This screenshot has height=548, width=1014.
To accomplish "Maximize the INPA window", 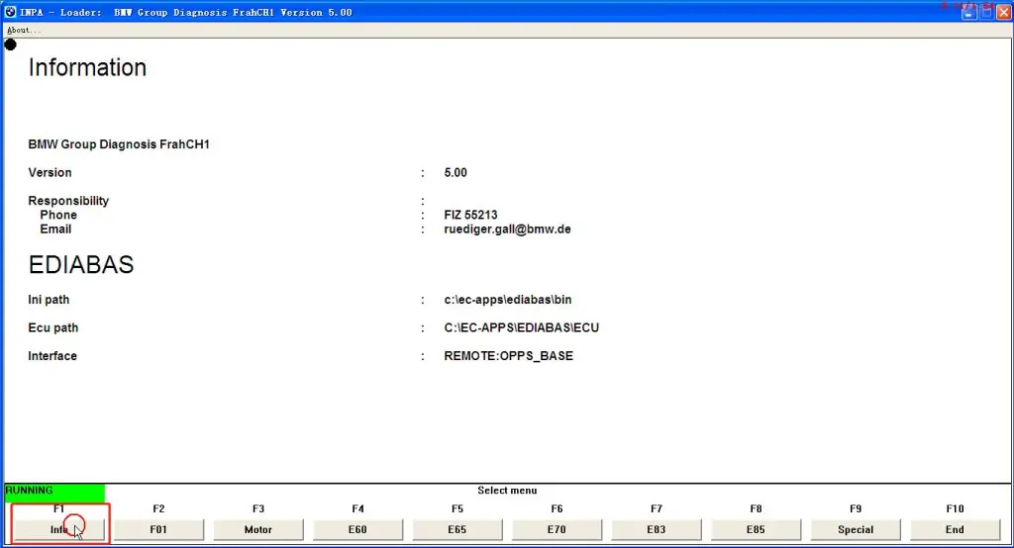I will (986, 12).
